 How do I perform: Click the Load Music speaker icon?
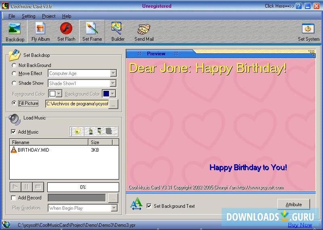(15, 119)
